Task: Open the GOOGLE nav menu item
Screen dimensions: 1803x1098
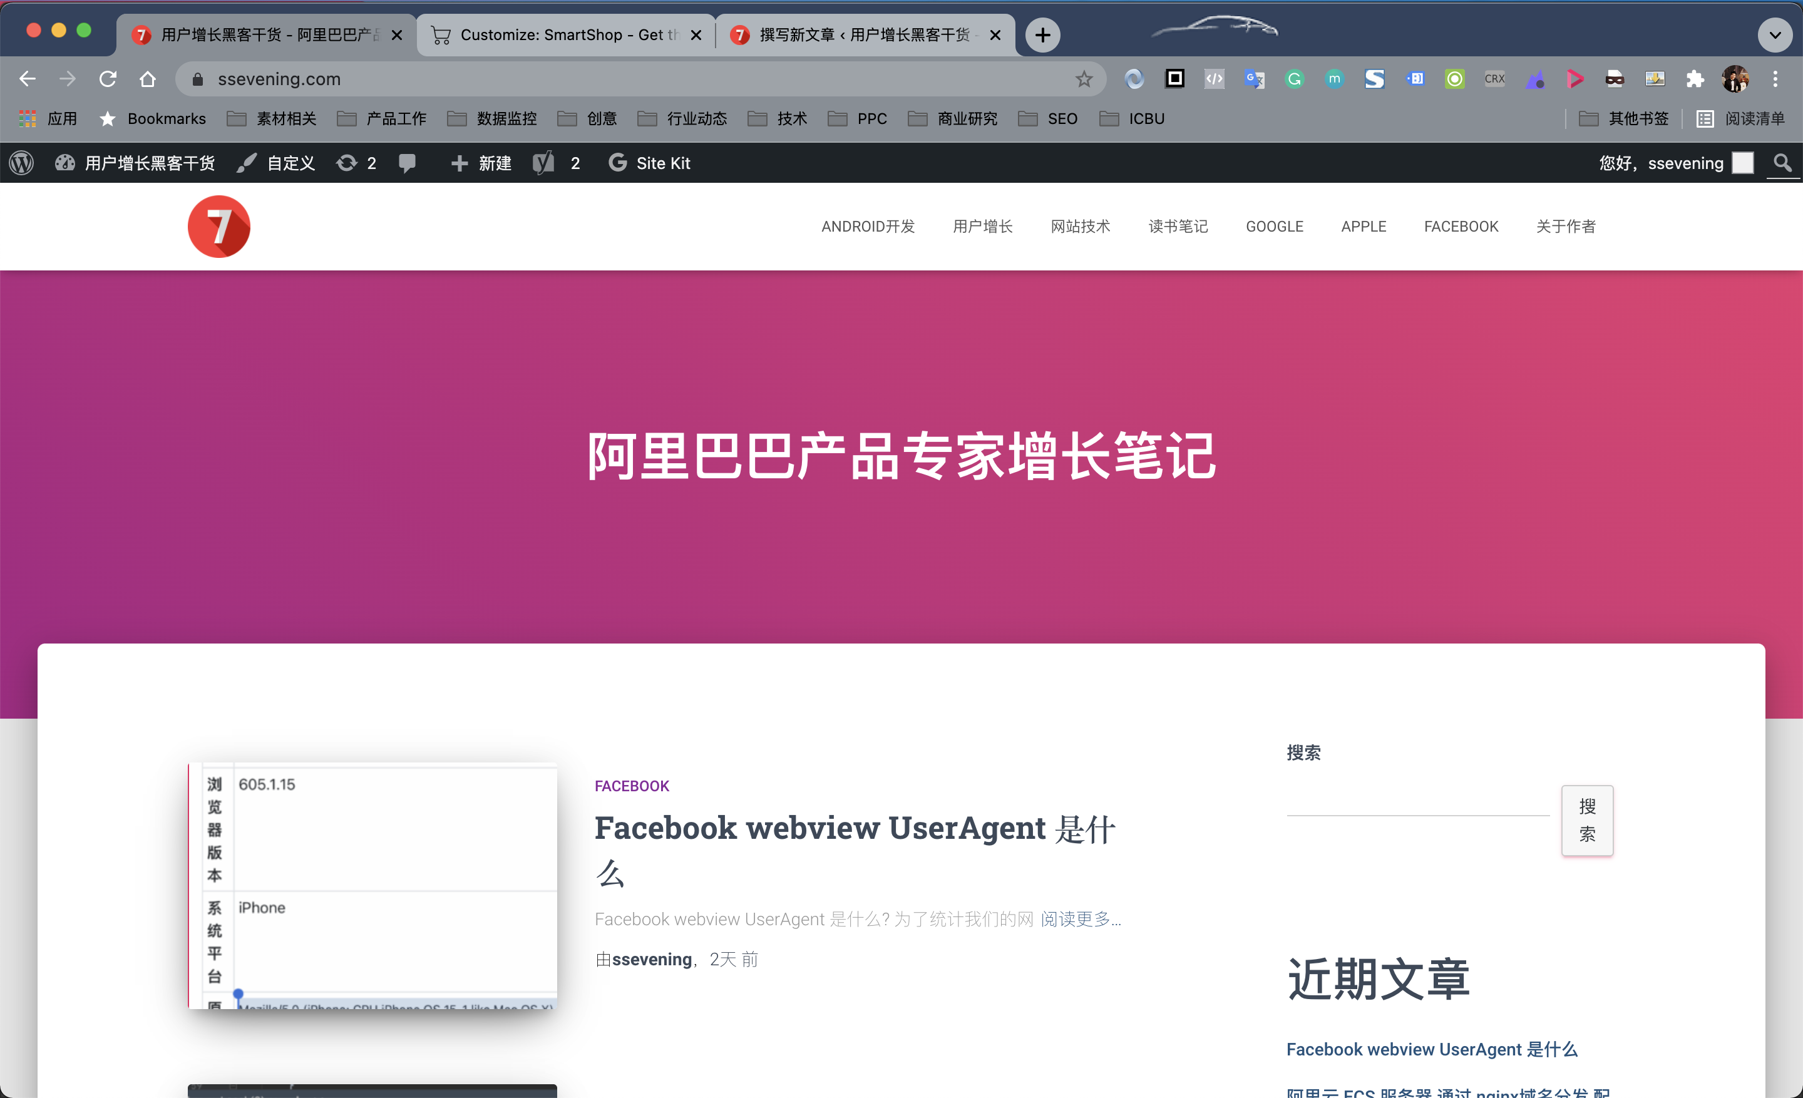Action: tap(1274, 226)
